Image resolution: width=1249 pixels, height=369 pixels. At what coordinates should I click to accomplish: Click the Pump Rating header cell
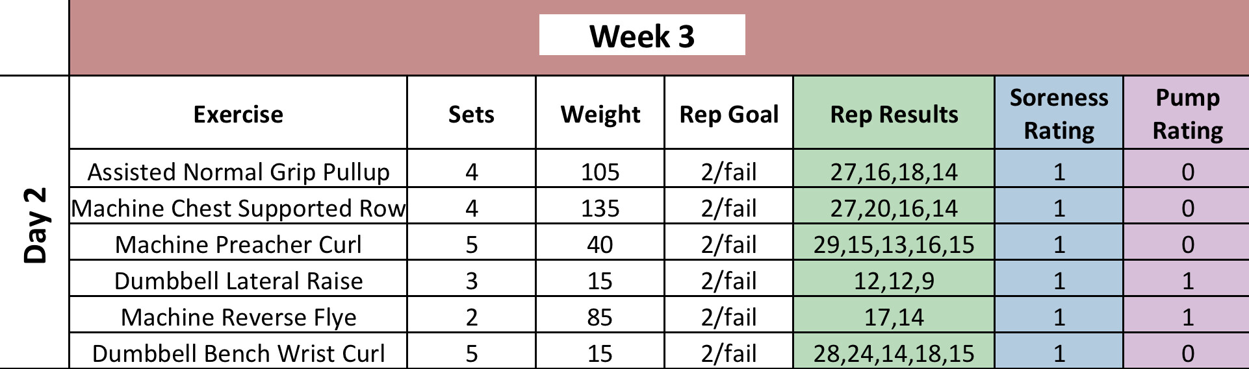coord(1187,114)
